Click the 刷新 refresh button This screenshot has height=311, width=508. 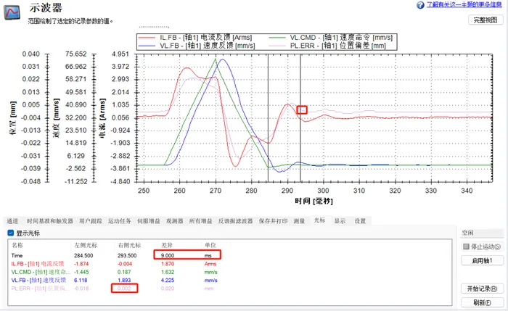coord(482,302)
